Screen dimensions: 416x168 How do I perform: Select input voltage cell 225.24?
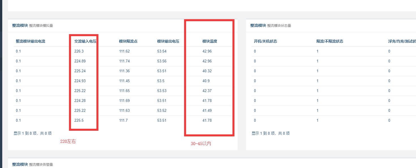pos(80,71)
